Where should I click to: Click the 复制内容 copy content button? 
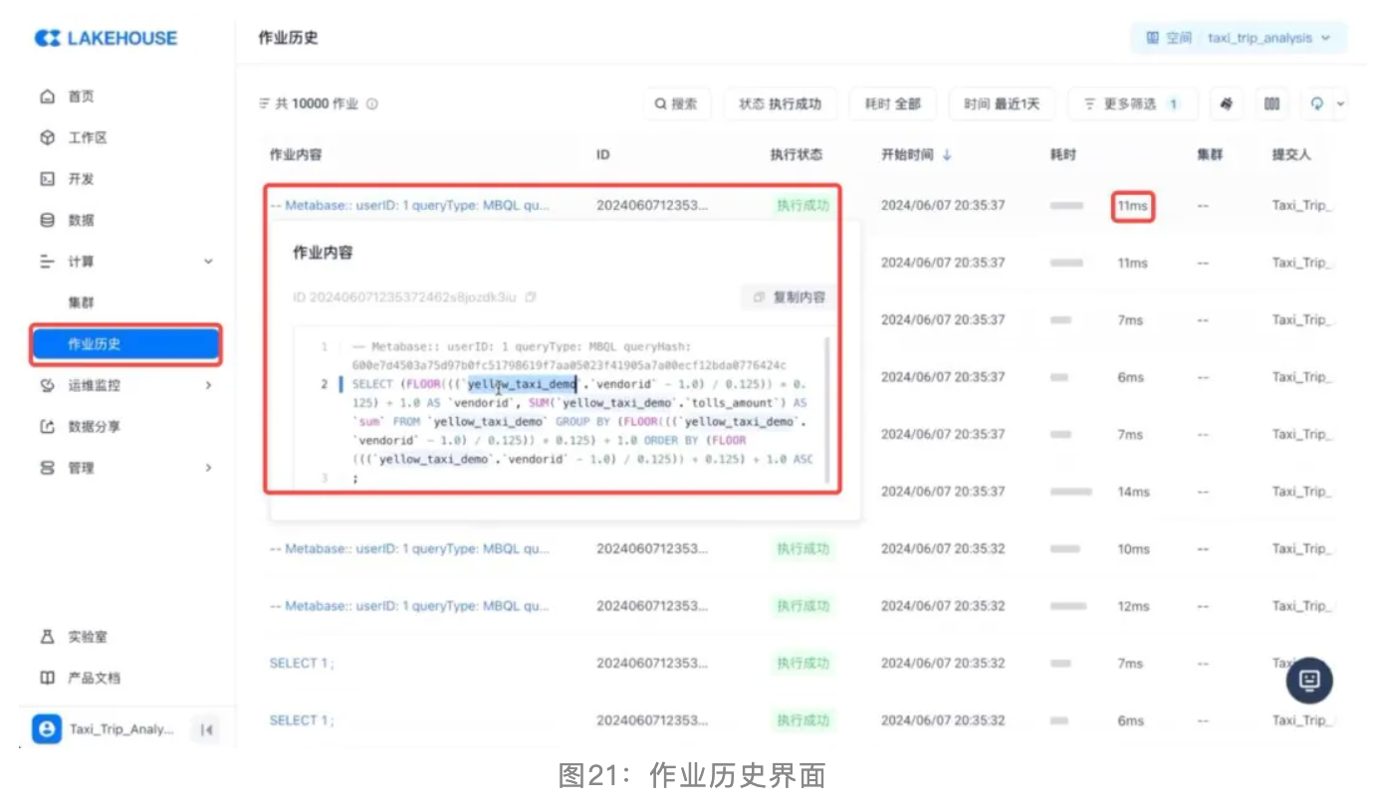coord(789,297)
